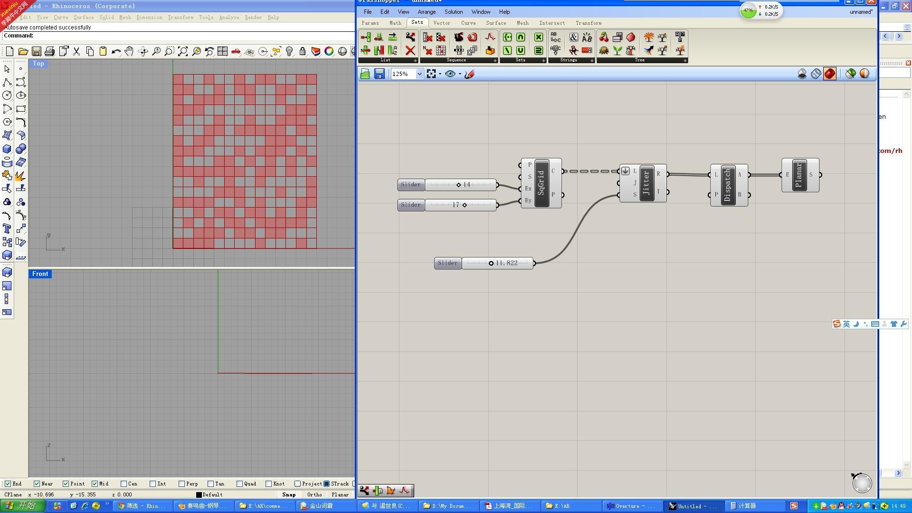Open Grasshopper Arrange menu

427,12
